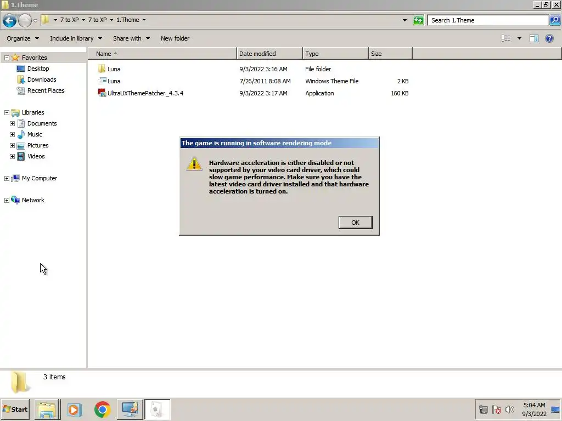Expand the Pictures library

pyautogui.click(x=12, y=146)
